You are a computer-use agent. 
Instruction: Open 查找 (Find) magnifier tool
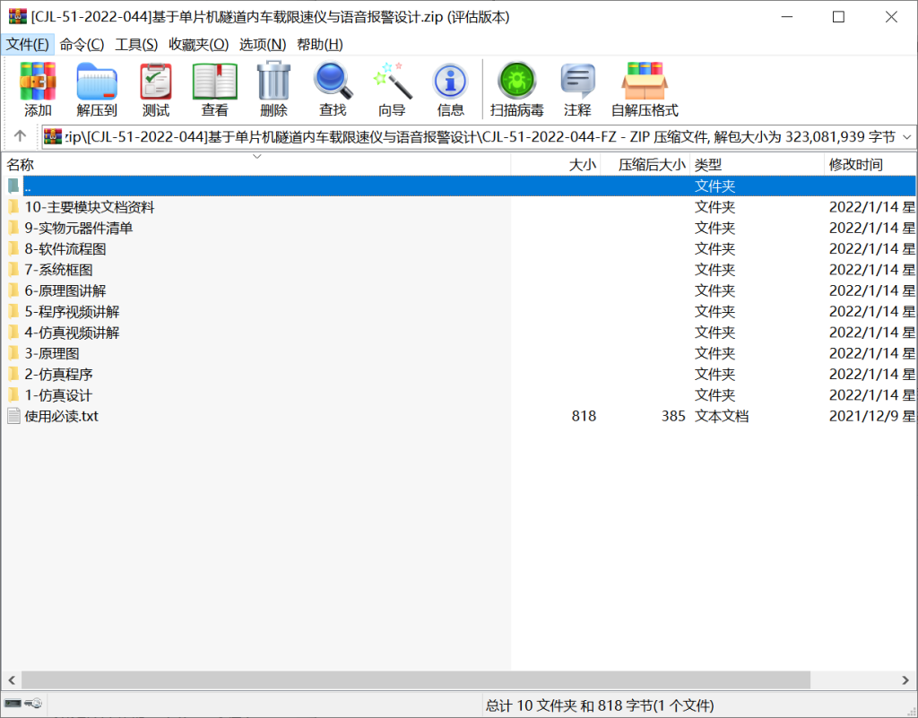333,90
